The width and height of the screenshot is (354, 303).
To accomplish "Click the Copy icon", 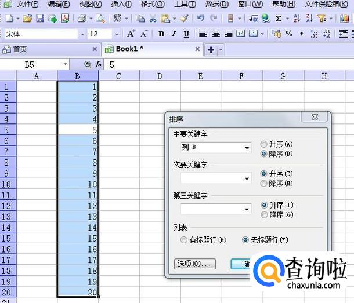I will pos(140,19).
